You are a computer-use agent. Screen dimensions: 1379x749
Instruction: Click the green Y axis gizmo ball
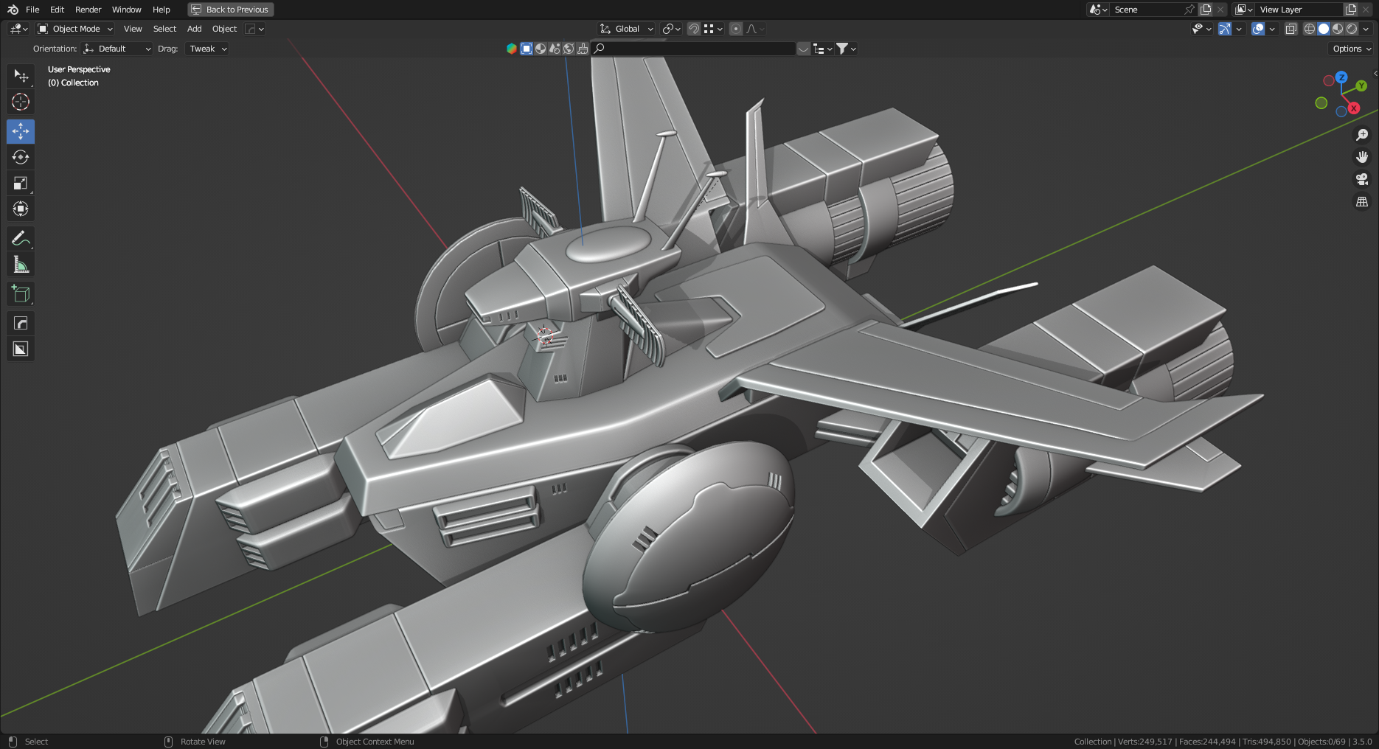pyautogui.click(x=1361, y=86)
